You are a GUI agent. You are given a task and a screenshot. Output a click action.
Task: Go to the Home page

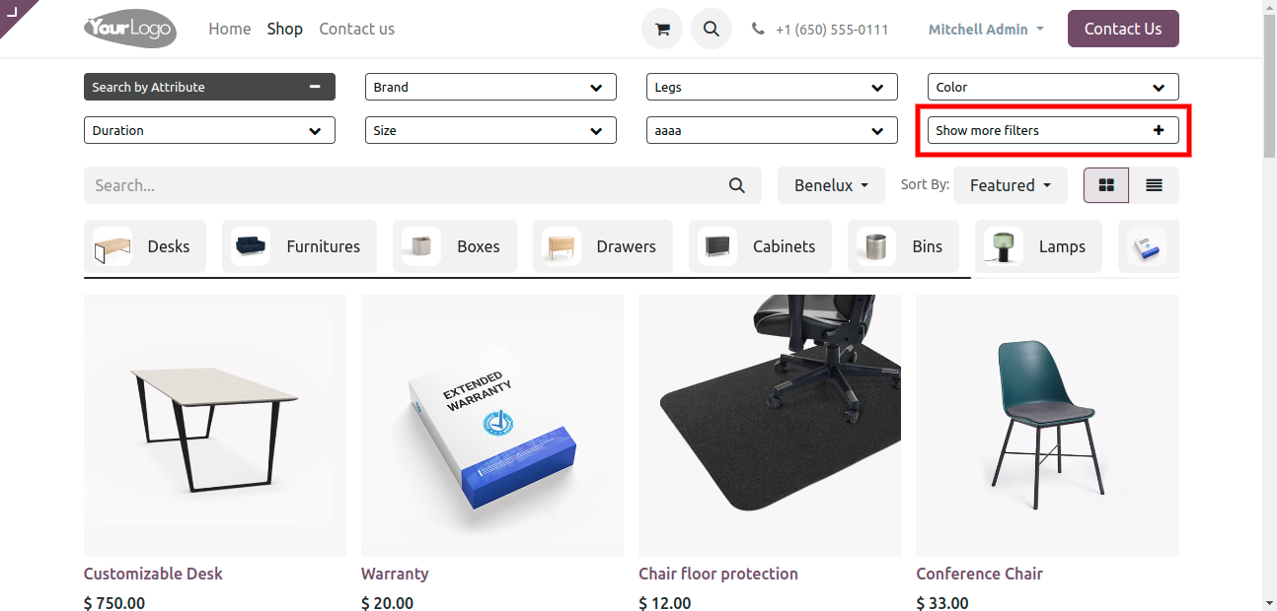click(x=230, y=29)
